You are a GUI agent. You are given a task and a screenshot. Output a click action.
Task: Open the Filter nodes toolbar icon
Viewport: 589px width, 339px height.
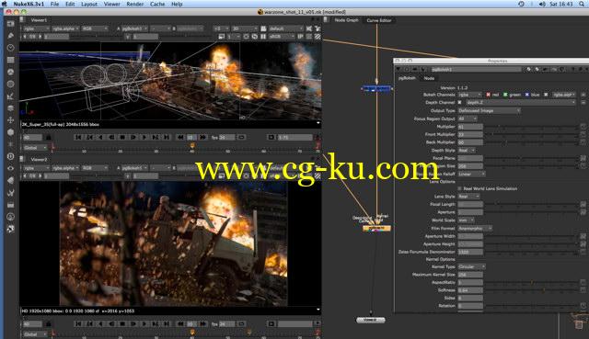(10, 84)
